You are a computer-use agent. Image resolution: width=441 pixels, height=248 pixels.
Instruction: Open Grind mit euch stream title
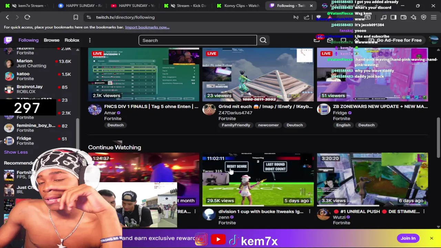click(266, 106)
